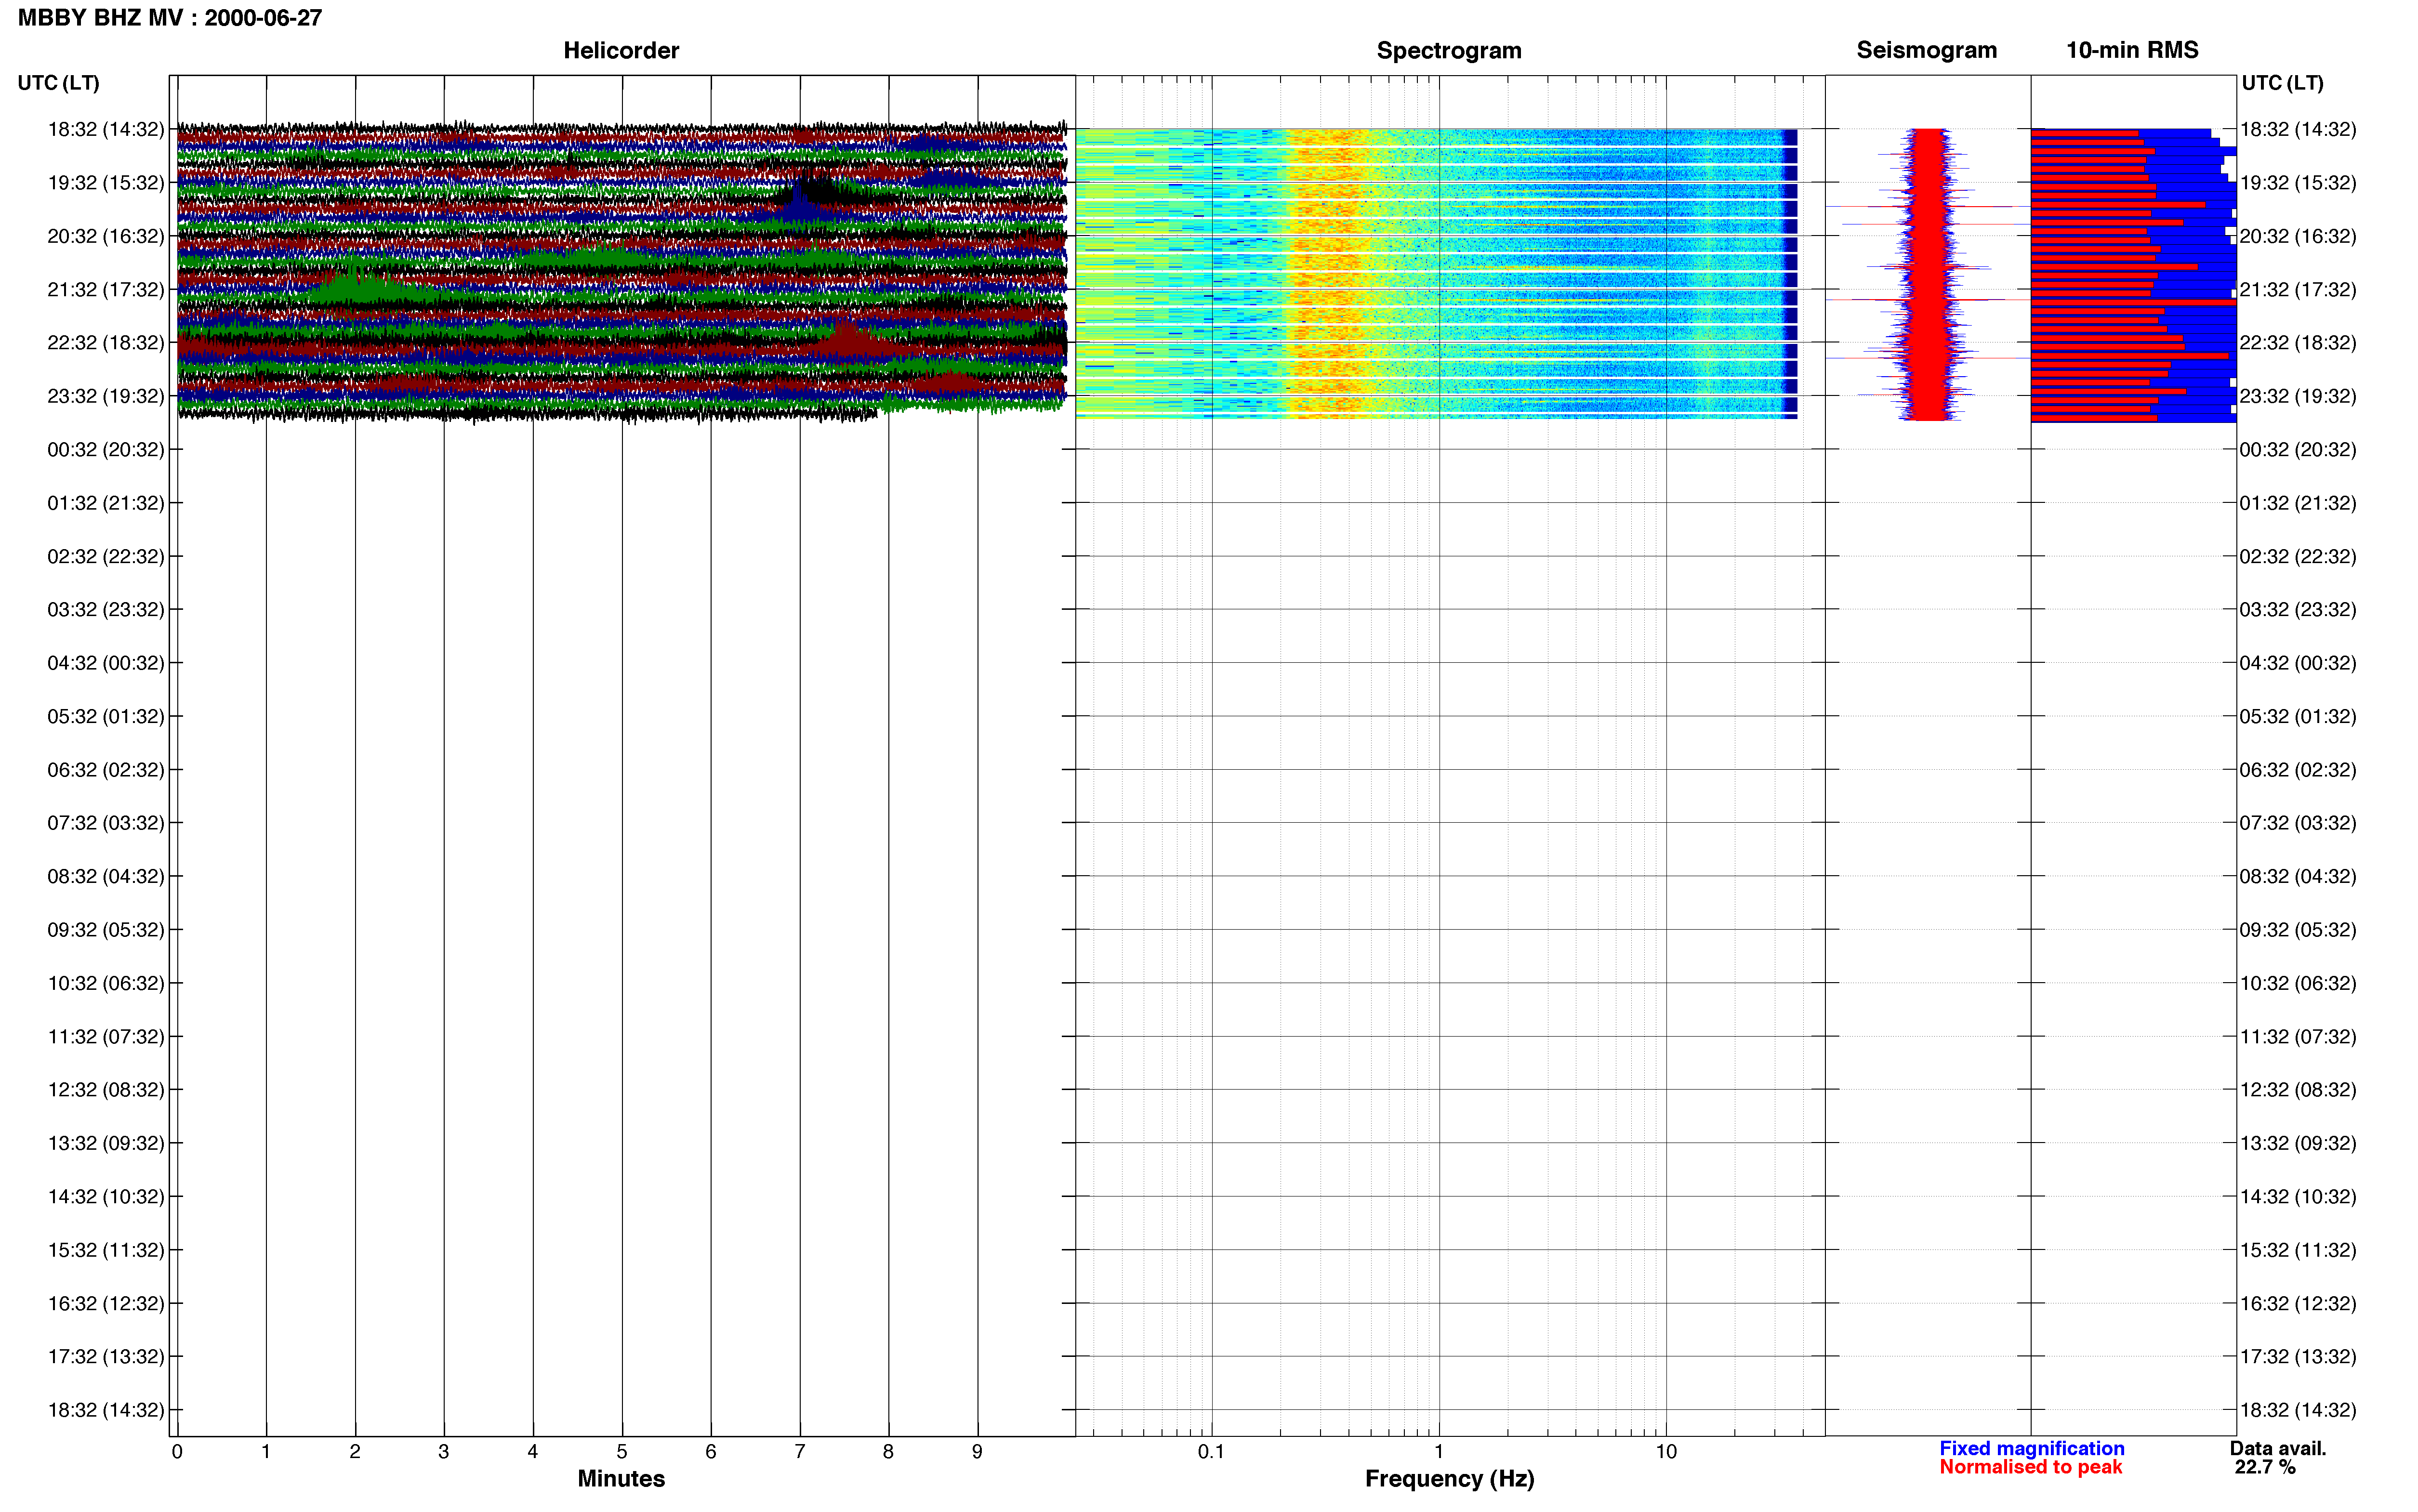
Task: Select the right 10:32 (06:32) time label
Action: [2298, 983]
